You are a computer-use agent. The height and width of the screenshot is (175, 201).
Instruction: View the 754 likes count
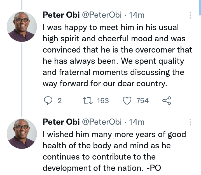pyautogui.click(x=142, y=101)
